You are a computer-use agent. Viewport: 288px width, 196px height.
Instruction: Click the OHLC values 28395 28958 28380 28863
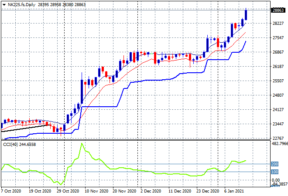62,5
